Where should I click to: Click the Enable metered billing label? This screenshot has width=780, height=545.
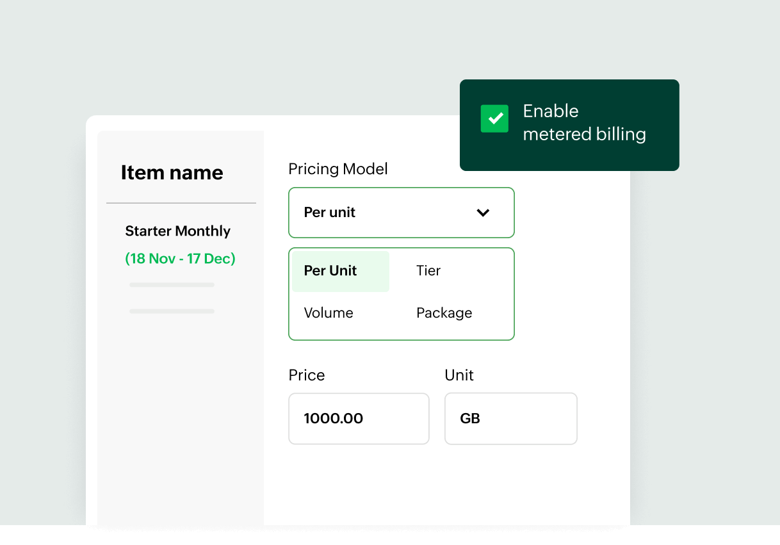tap(584, 122)
